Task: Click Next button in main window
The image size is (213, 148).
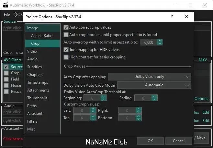Action: click(x=201, y=138)
